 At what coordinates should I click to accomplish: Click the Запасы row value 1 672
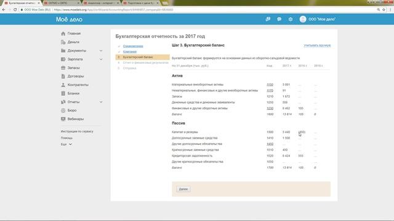286,96
